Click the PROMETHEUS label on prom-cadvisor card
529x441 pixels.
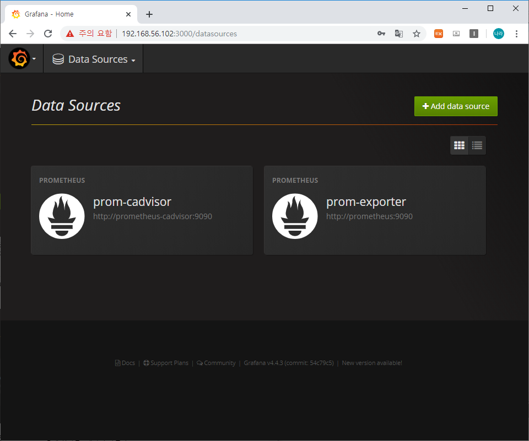tap(62, 181)
